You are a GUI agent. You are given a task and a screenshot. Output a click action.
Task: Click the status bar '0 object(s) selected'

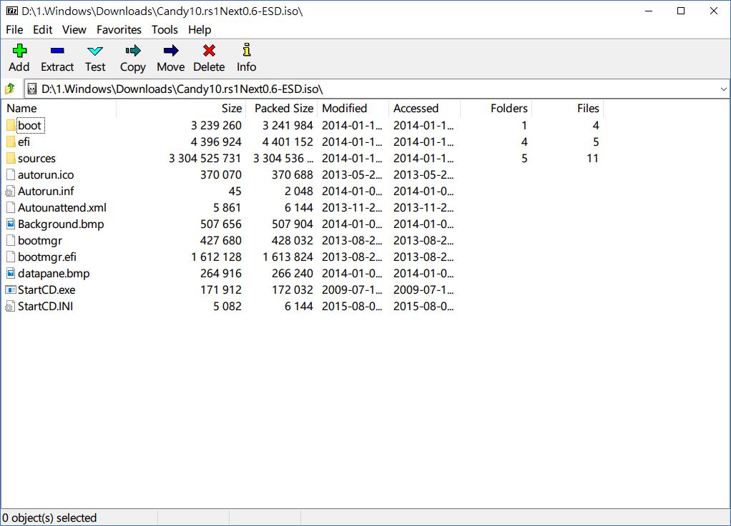tap(49, 517)
